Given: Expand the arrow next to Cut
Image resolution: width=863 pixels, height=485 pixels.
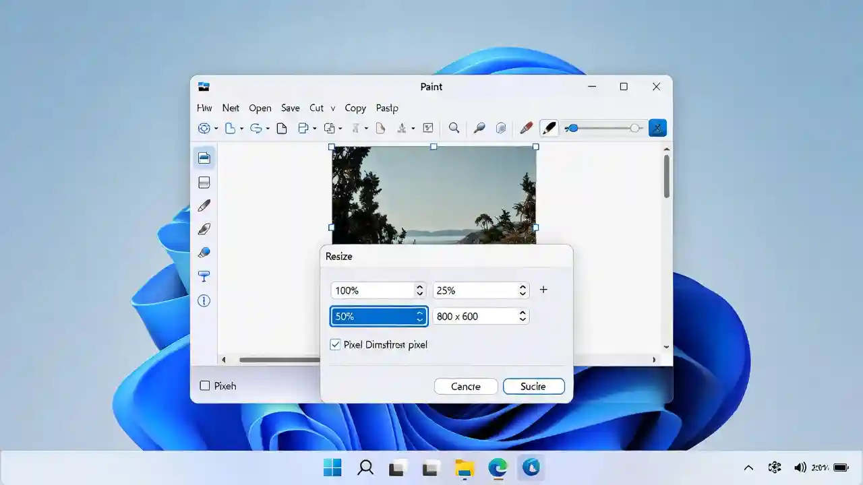Looking at the screenshot, I should point(332,108).
